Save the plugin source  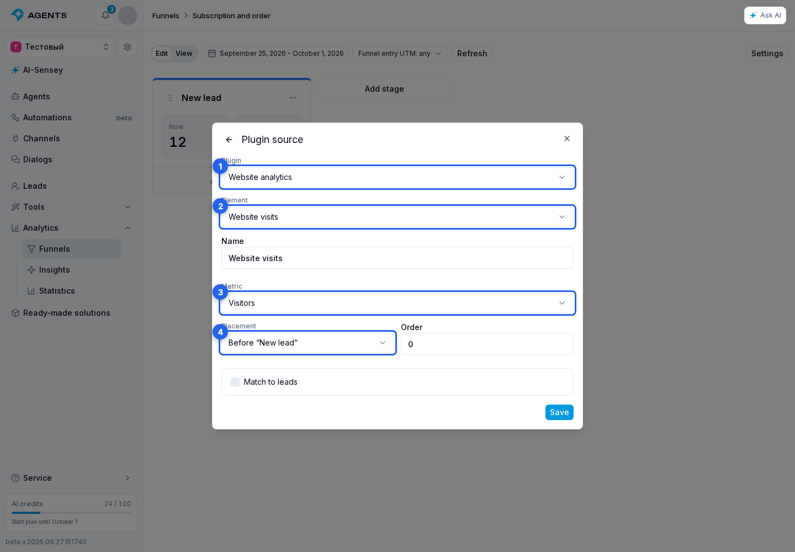559,412
